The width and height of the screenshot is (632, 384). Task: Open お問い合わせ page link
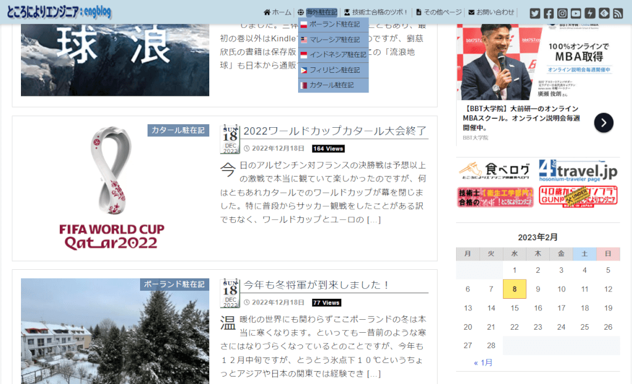491,12
